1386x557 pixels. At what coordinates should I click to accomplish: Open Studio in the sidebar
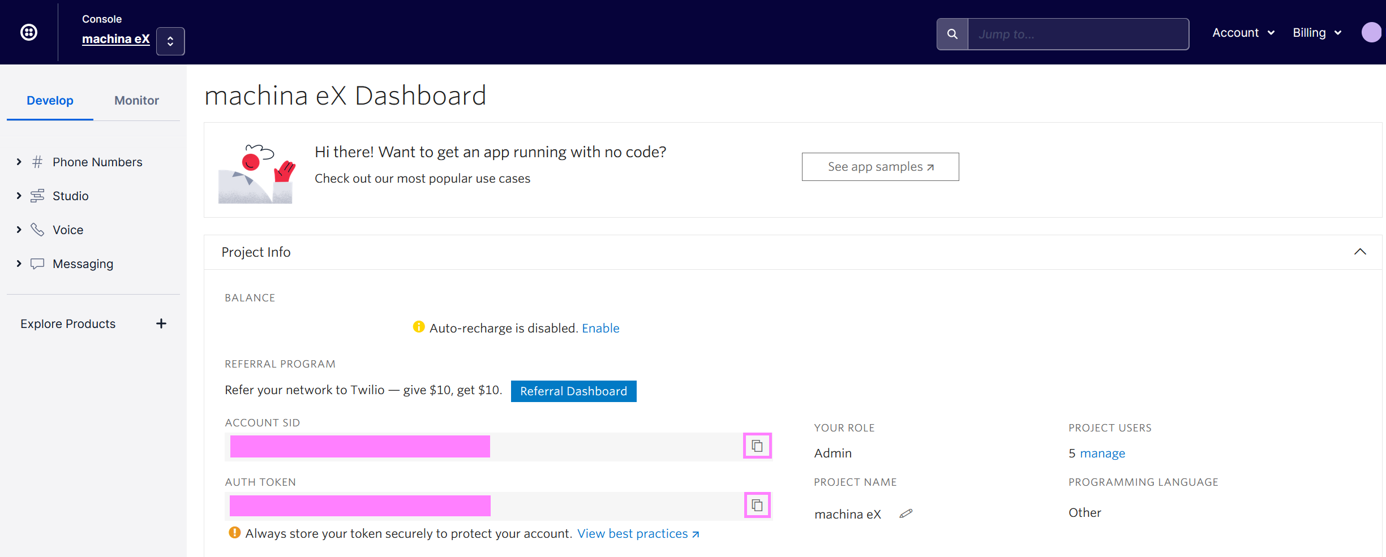point(70,196)
